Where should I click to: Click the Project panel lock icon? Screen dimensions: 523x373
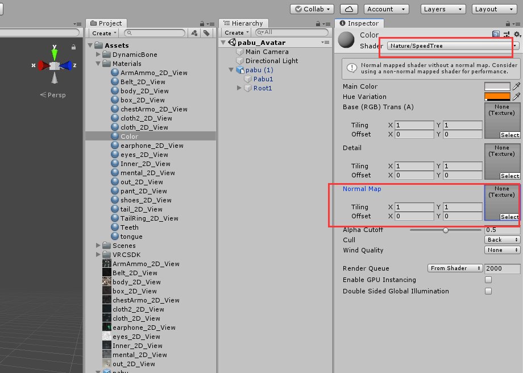(202, 23)
